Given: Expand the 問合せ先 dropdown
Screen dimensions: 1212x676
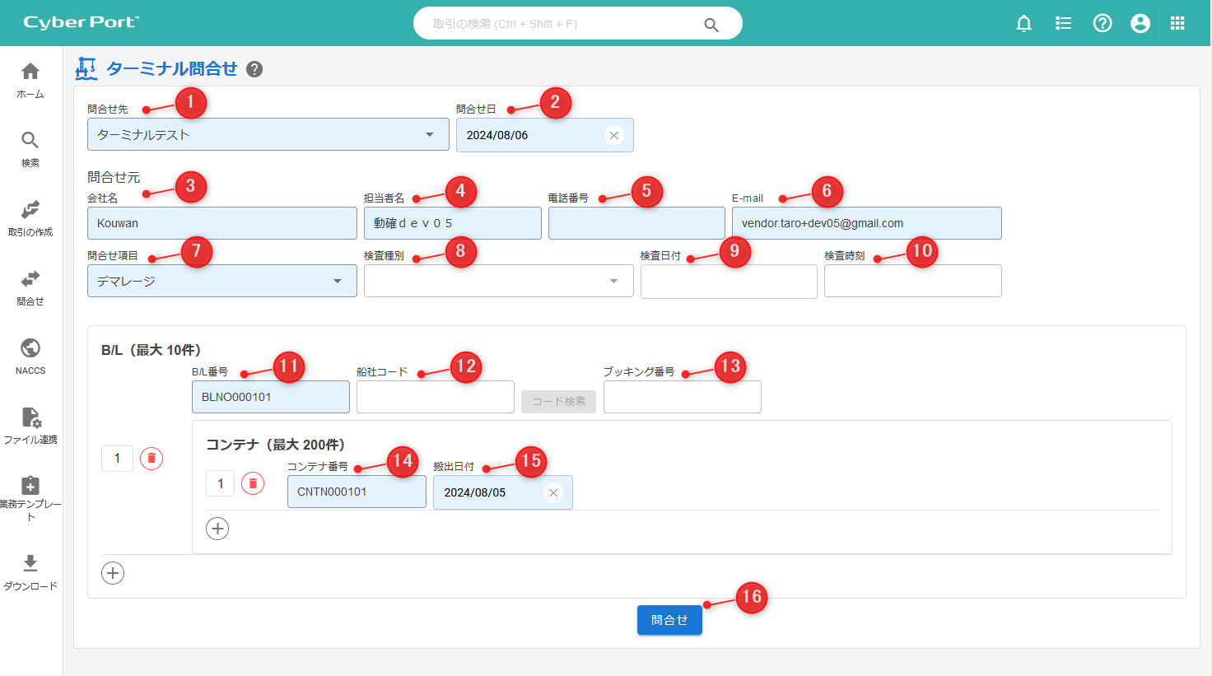Looking at the screenshot, I should [x=430, y=135].
